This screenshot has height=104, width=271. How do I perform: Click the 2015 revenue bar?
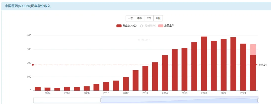pos(155,77)
